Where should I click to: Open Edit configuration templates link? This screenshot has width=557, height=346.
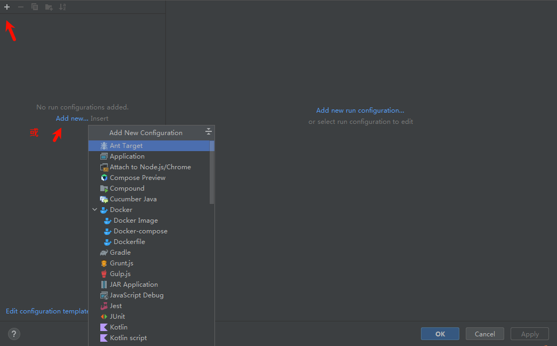[x=47, y=311]
